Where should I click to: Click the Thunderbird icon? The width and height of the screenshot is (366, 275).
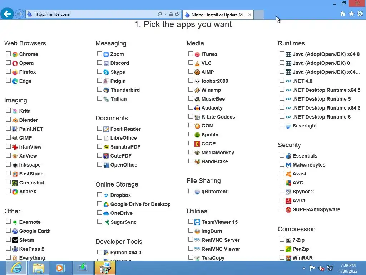click(x=106, y=90)
